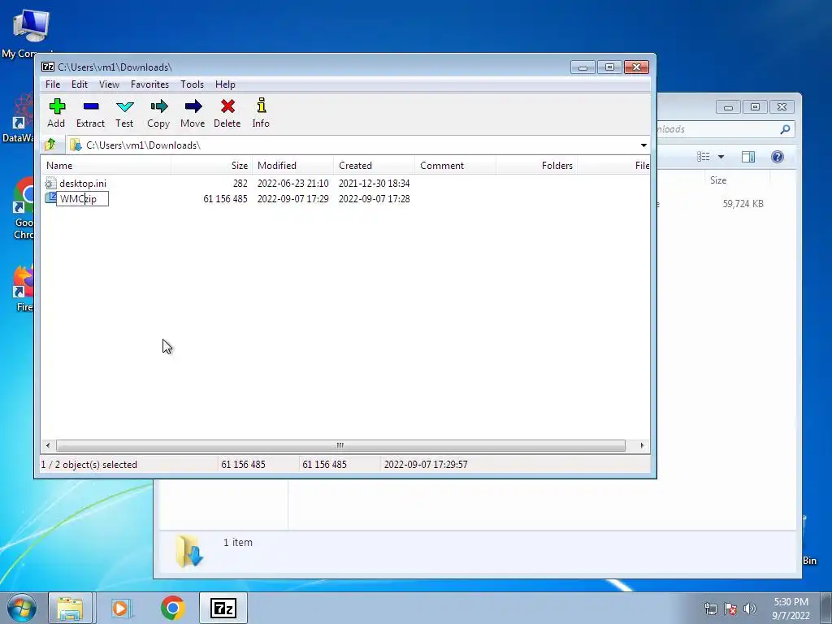Expand the address path dropdown
The height and width of the screenshot is (624, 832).
pyautogui.click(x=643, y=145)
